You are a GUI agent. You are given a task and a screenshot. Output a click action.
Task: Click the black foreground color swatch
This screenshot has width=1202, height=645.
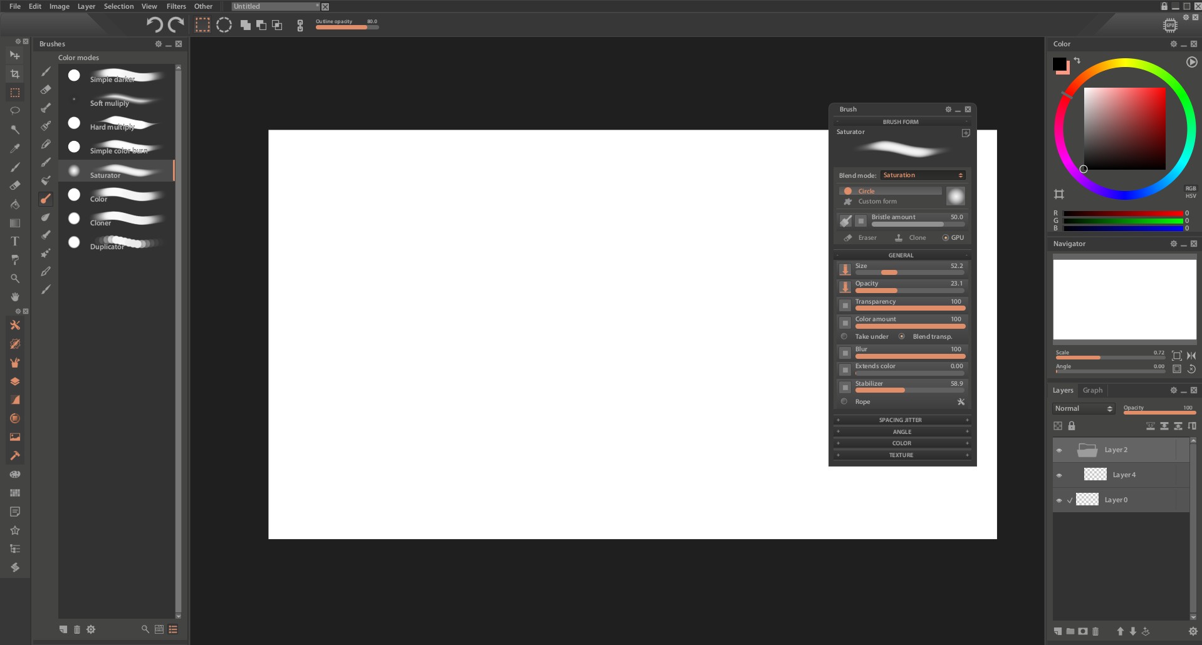pos(1059,64)
